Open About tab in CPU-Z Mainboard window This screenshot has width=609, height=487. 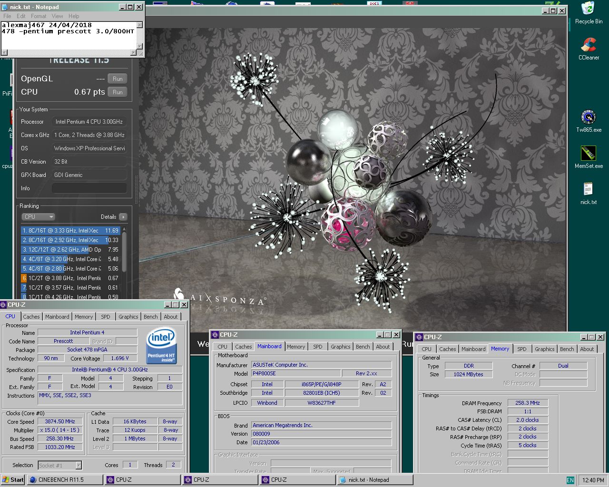(x=383, y=347)
